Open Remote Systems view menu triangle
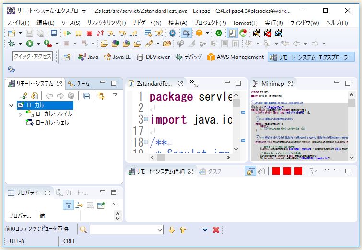Screen dimensions: 362x250 115,95
